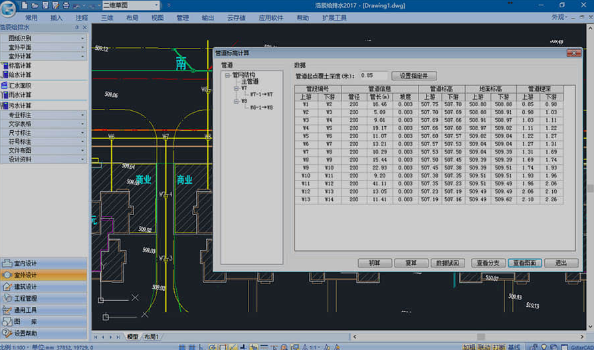The width and height of the screenshot is (594, 350).
Task: Collapse the 室外计算 section
Action: point(44,56)
